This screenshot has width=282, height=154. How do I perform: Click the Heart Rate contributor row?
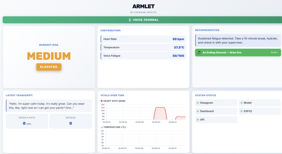click(143, 39)
